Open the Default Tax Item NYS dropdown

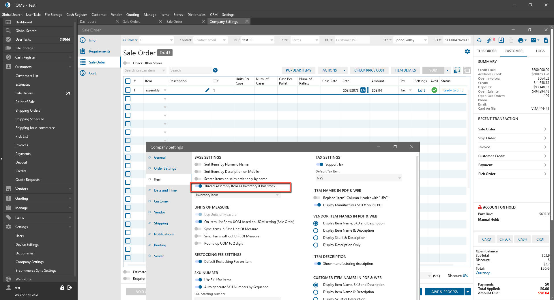click(x=359, y=178)
